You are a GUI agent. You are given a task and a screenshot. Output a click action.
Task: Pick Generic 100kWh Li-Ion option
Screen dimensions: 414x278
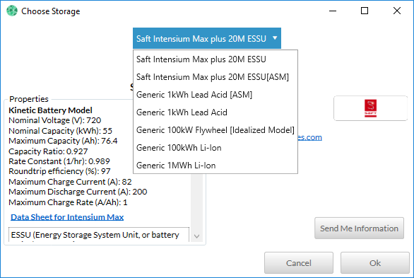point(215,148)
